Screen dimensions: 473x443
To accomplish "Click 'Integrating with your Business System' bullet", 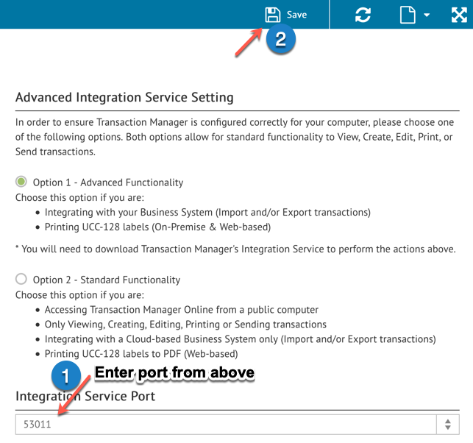I will 207,212.
